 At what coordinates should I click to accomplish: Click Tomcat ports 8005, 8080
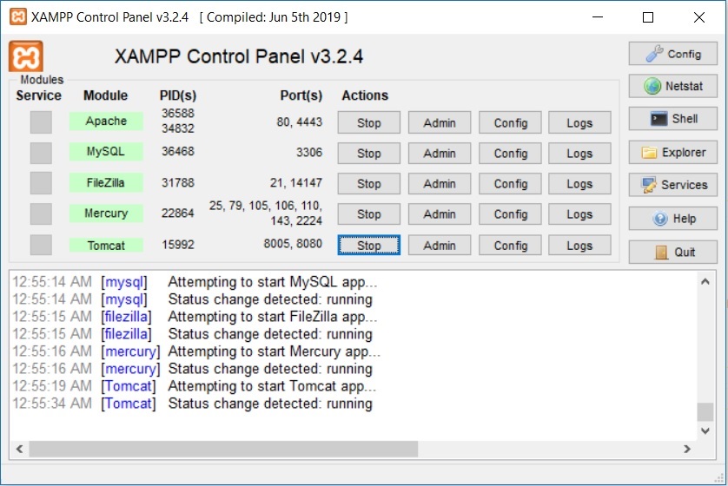pos(293,244)
